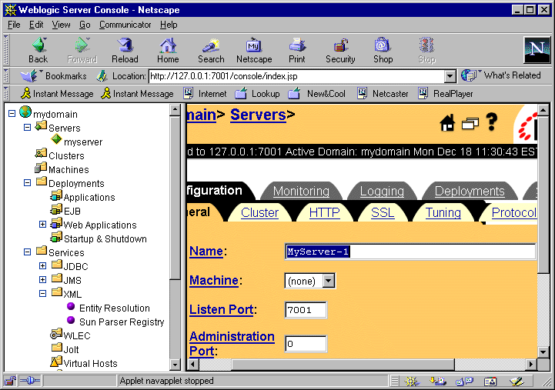Open the Help menu
The height and width of the screenshot is (390, 555).
coord(169,25)
